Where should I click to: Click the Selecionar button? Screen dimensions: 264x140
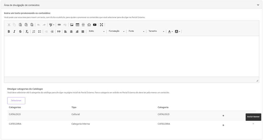coord(16,101)
